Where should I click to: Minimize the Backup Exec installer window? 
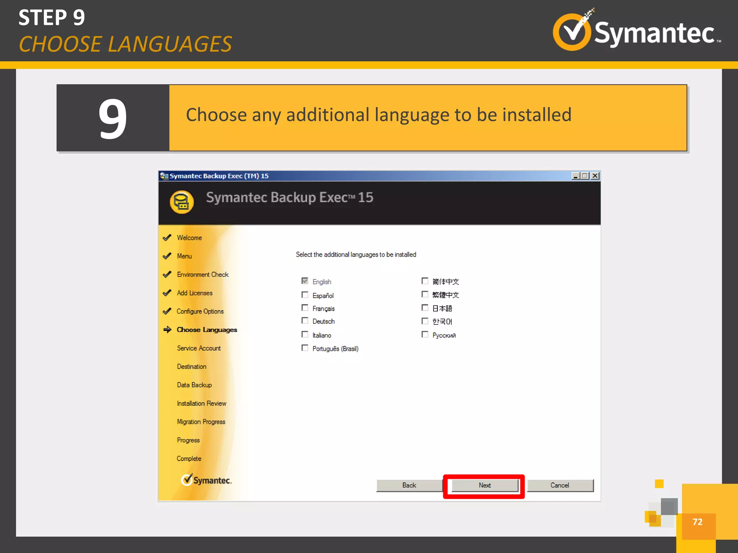575,176
